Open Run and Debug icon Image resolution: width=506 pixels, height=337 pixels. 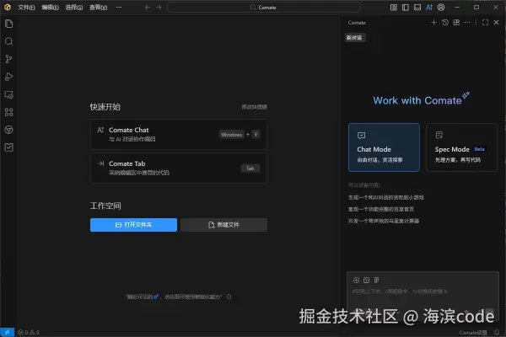click(x=8, y=77)
